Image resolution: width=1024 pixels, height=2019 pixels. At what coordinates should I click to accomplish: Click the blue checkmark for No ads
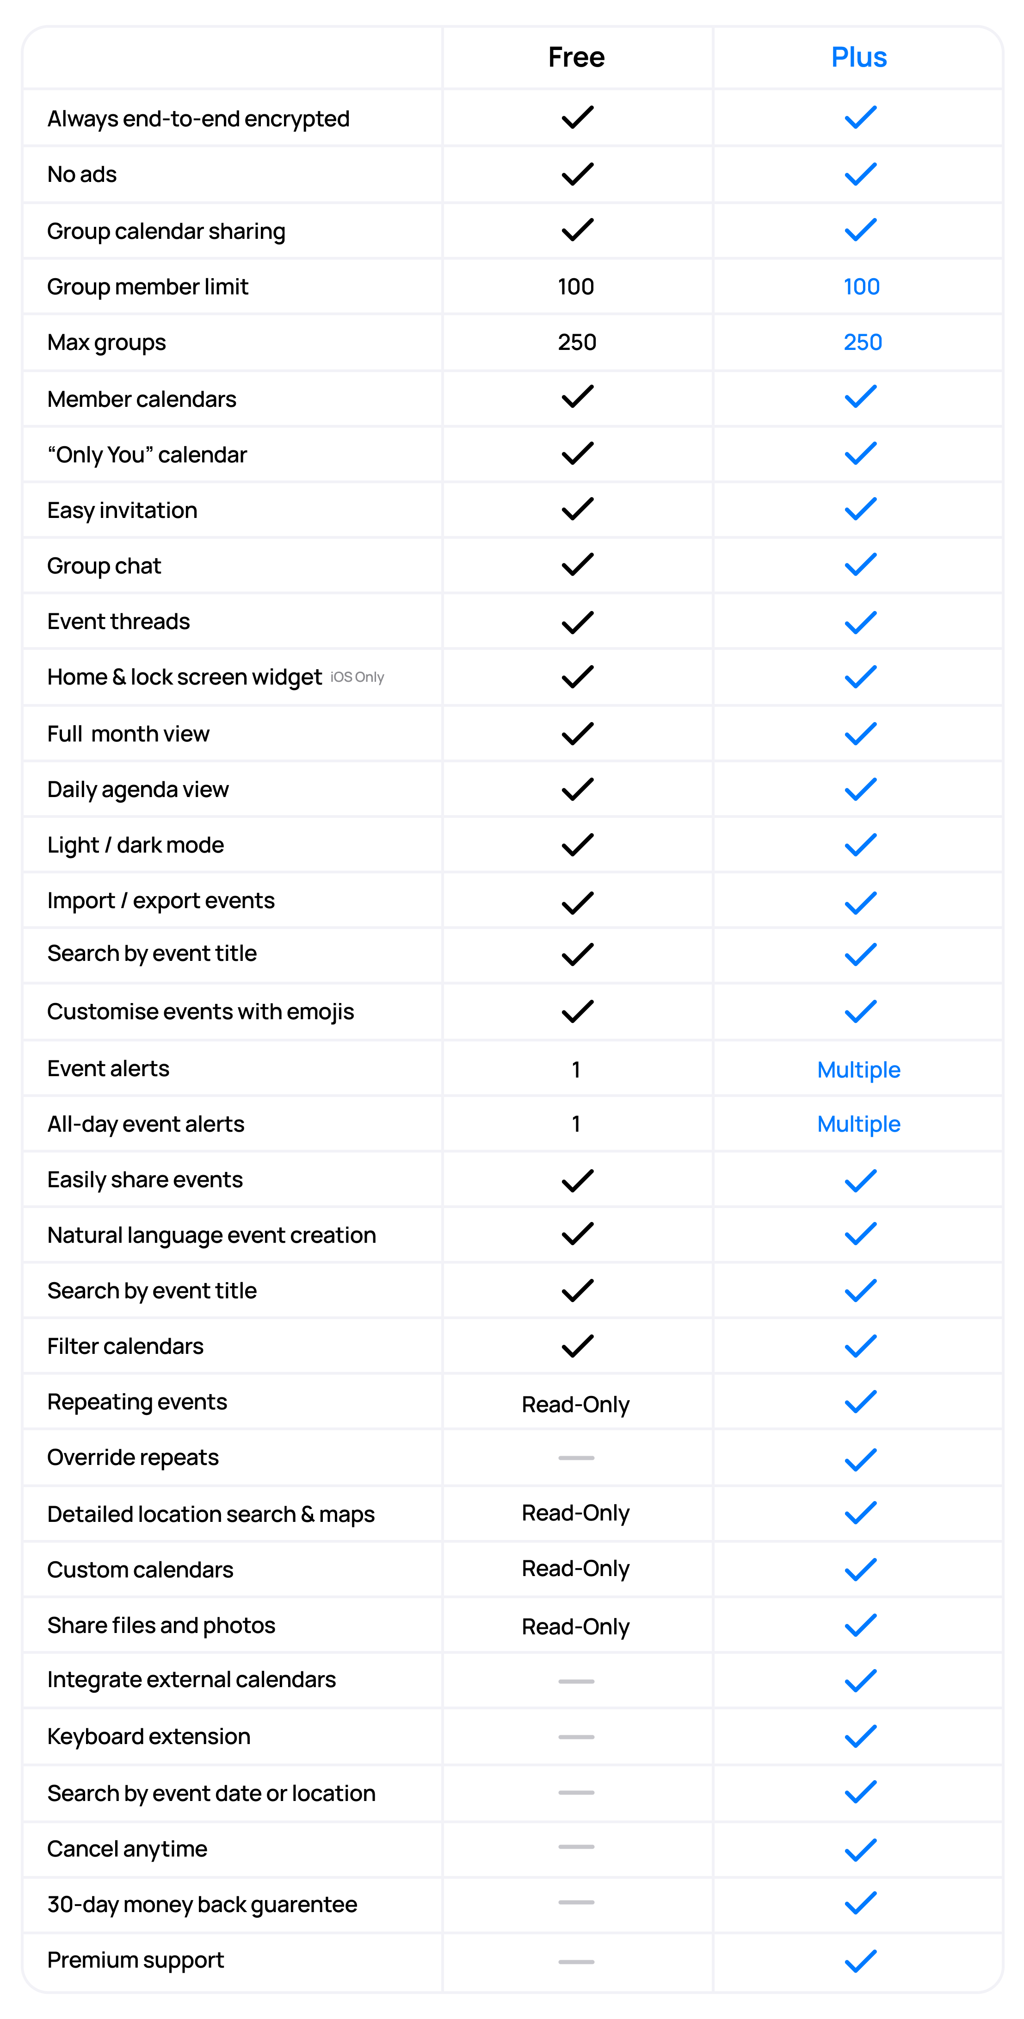pyautogui.click(x=860, y=174)
